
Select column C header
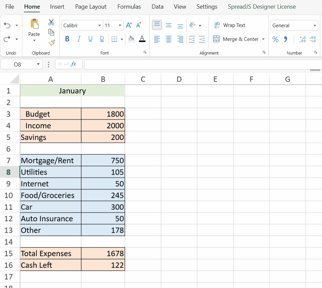point(143,79)
